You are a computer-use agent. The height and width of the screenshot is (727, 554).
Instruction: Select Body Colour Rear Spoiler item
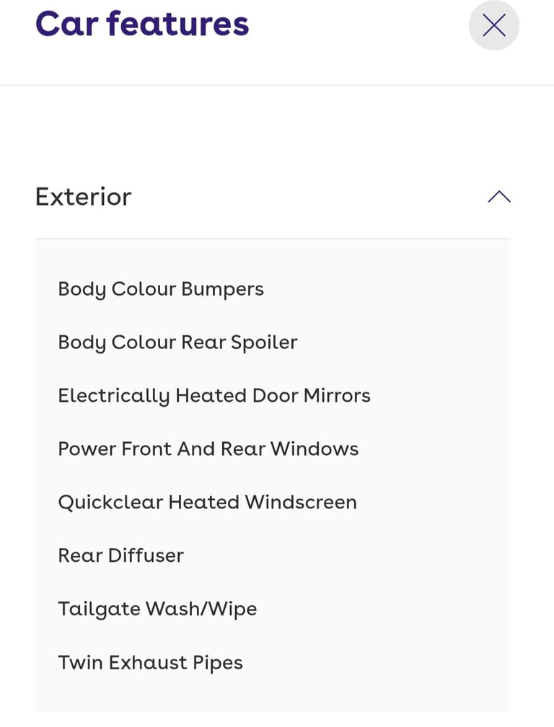[177, 343]
